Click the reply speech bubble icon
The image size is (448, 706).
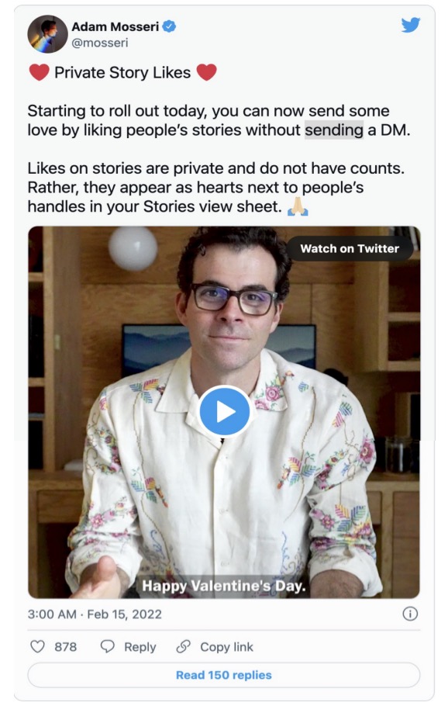click(x=107, y=646)
